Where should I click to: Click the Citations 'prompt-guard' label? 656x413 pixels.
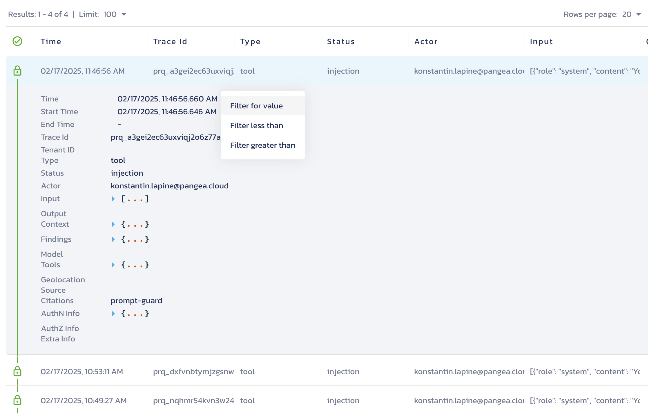[137, 301]
